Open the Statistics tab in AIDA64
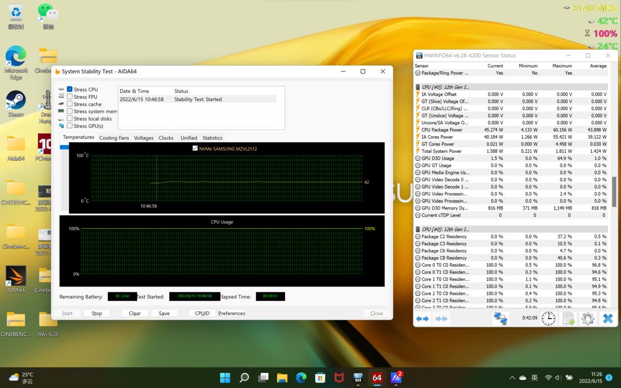The width and height of the screenshot is (621, 388). (212, 138)
